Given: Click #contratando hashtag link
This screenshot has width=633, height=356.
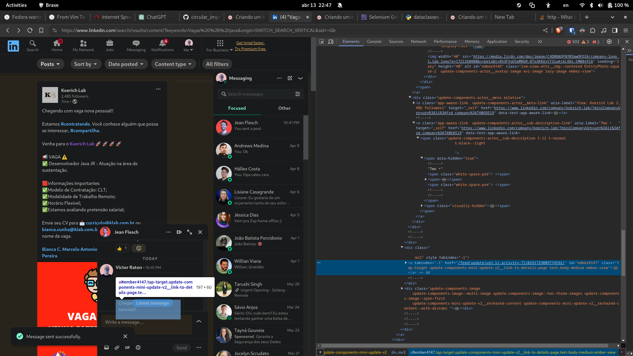Looking at the screenshot, I should (75, 124).
